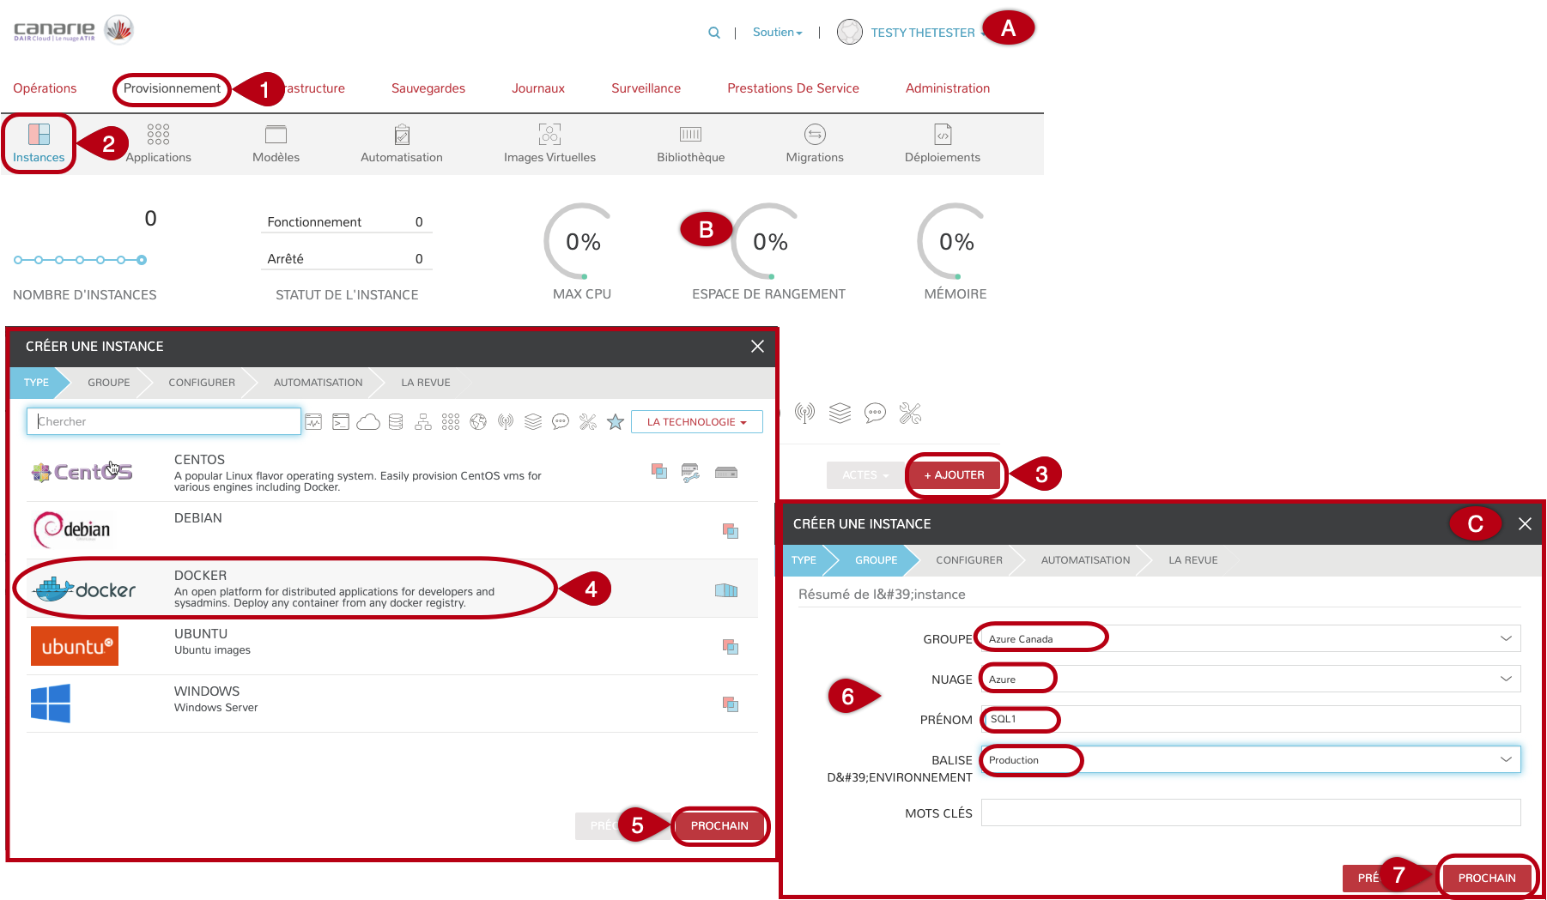Screen dimensions: 1547x900
Task: Click into the Chercher search field
Action: pos(164,421)
